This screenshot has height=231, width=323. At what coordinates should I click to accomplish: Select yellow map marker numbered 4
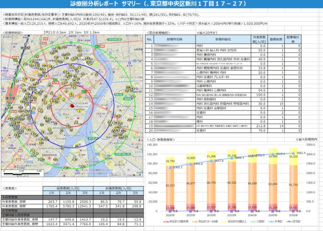pyautogui.click(x=71, y=94)
